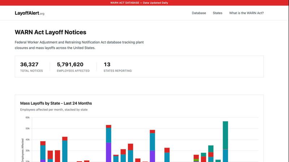The image size is (289, 162).
Task: Click the purple segment of the tallest left-center bar
Action: (x=108, y=152)
